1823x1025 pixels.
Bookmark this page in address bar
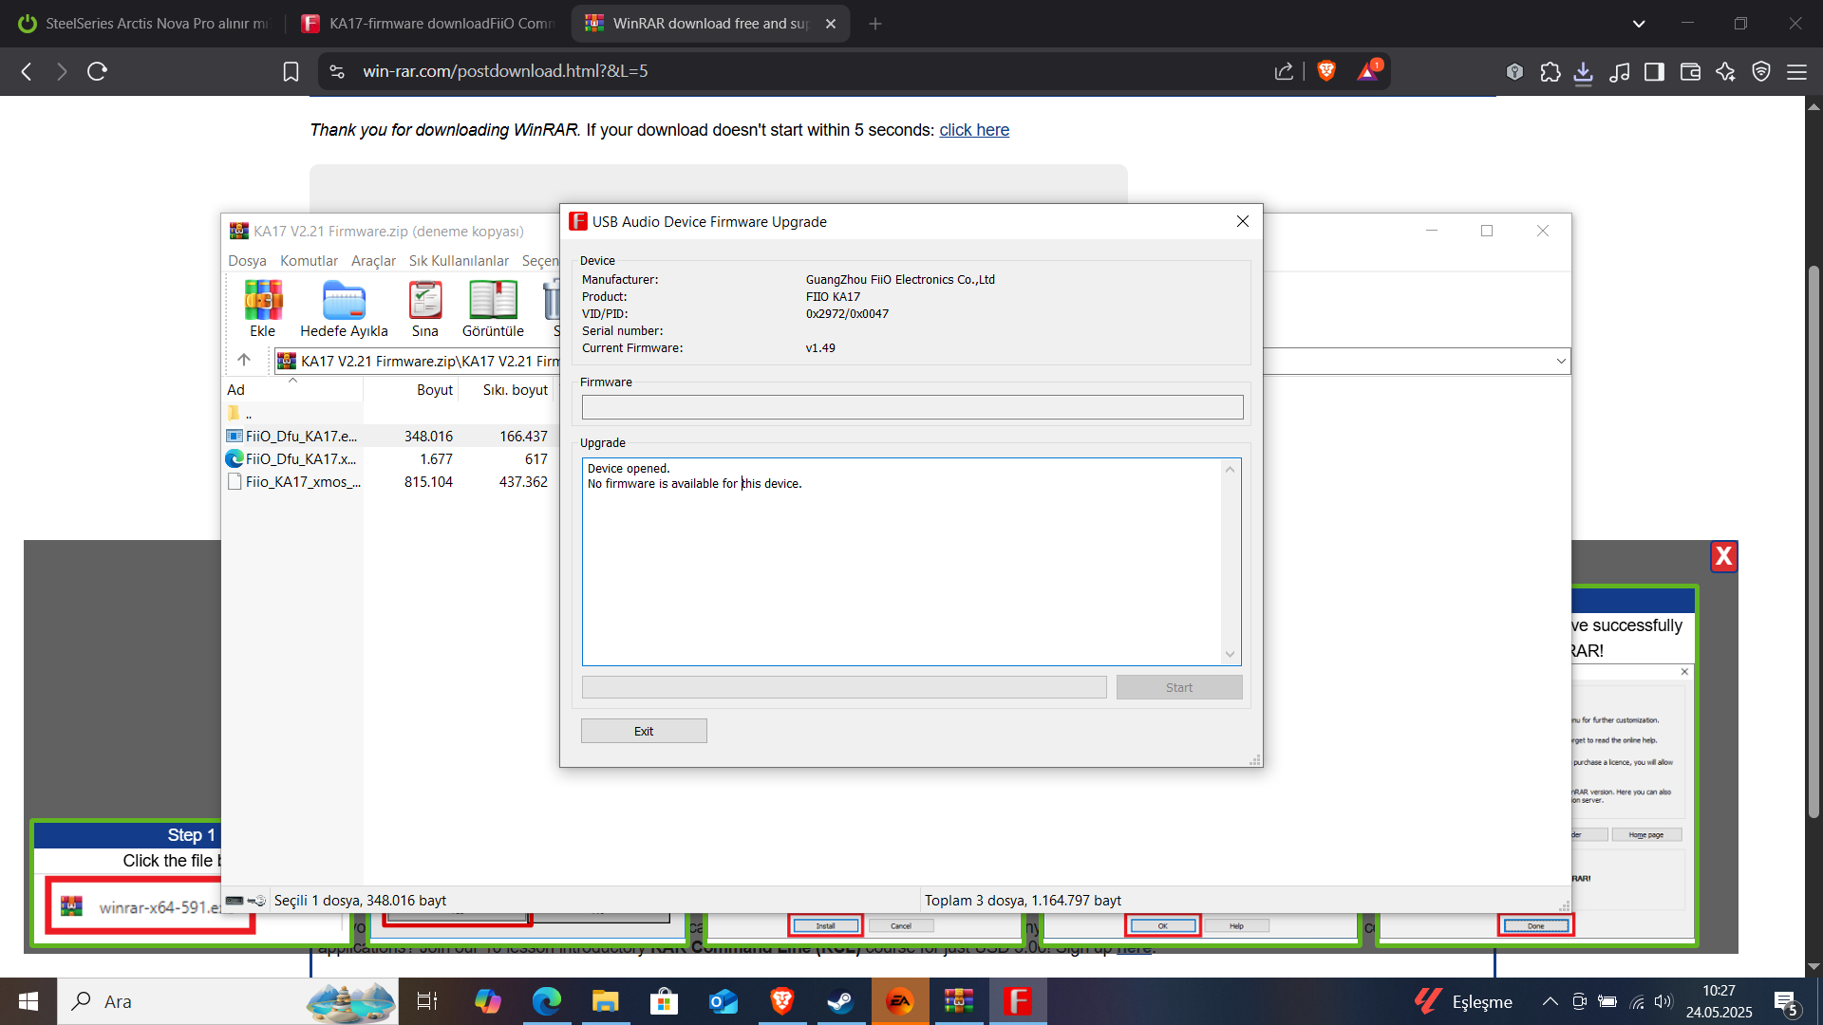(291, 71)
